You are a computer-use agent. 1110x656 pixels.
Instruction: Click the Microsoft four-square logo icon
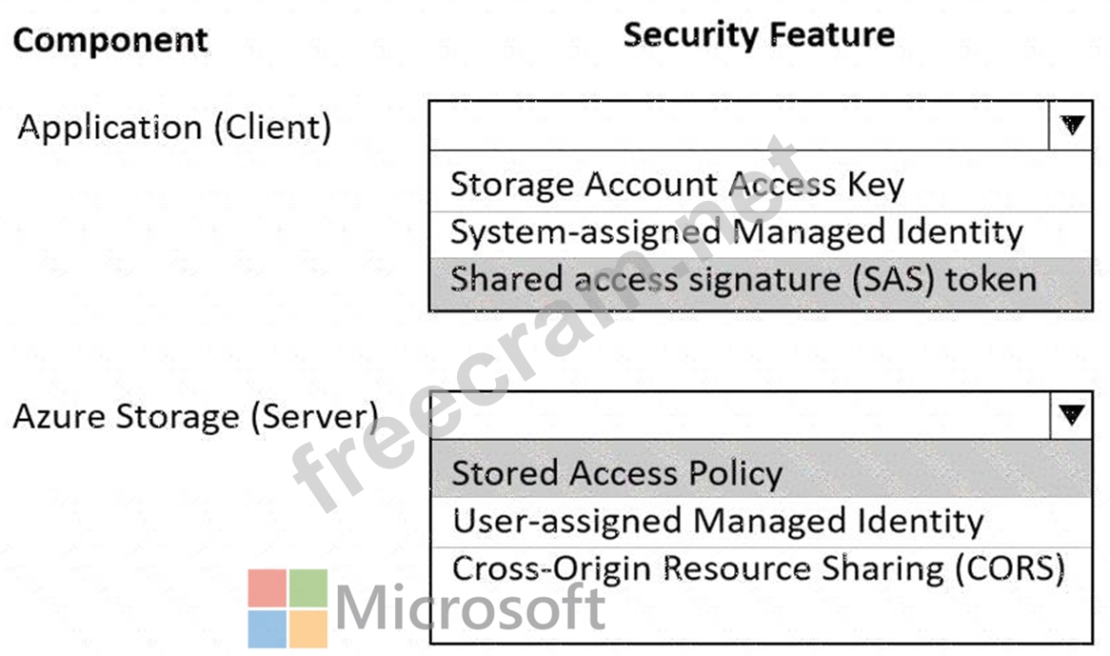287,608
